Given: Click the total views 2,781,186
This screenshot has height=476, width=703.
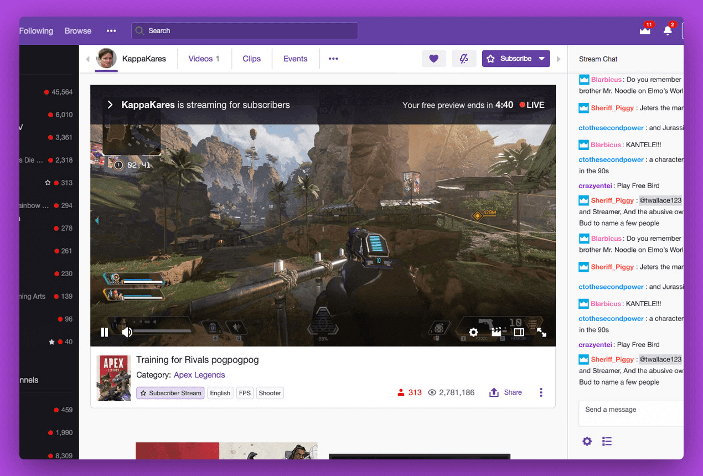Looking at the screenshot, I should pos(451,392).
